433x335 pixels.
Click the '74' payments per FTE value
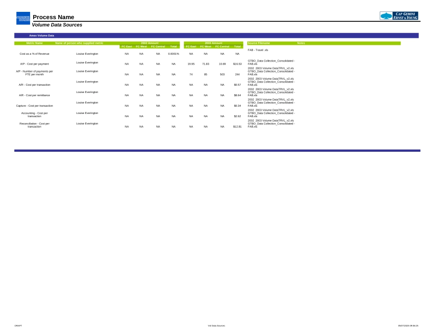point(191,74)
